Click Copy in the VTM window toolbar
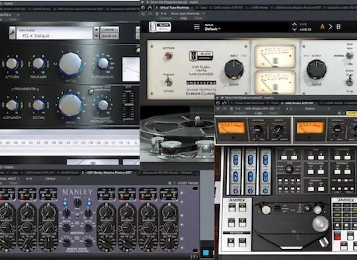The image size is (357, 260). click(184, 18)
